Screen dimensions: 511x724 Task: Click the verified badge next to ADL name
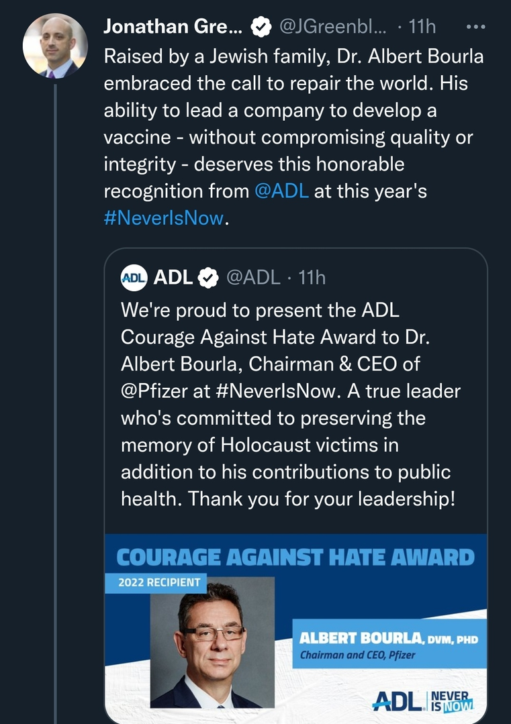pyautogui.click(x=209, y=278)
